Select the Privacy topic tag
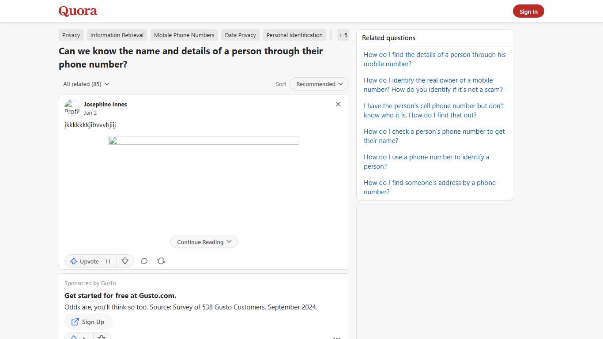 pos(71,35)
